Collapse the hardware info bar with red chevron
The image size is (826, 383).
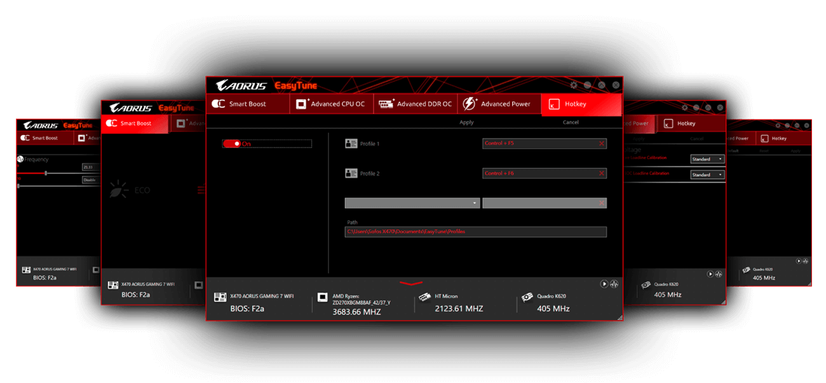(x=411, y=283)
